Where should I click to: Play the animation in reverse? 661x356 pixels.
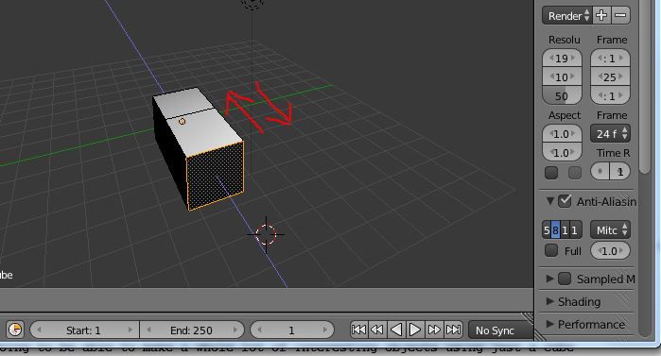[396, 330]
